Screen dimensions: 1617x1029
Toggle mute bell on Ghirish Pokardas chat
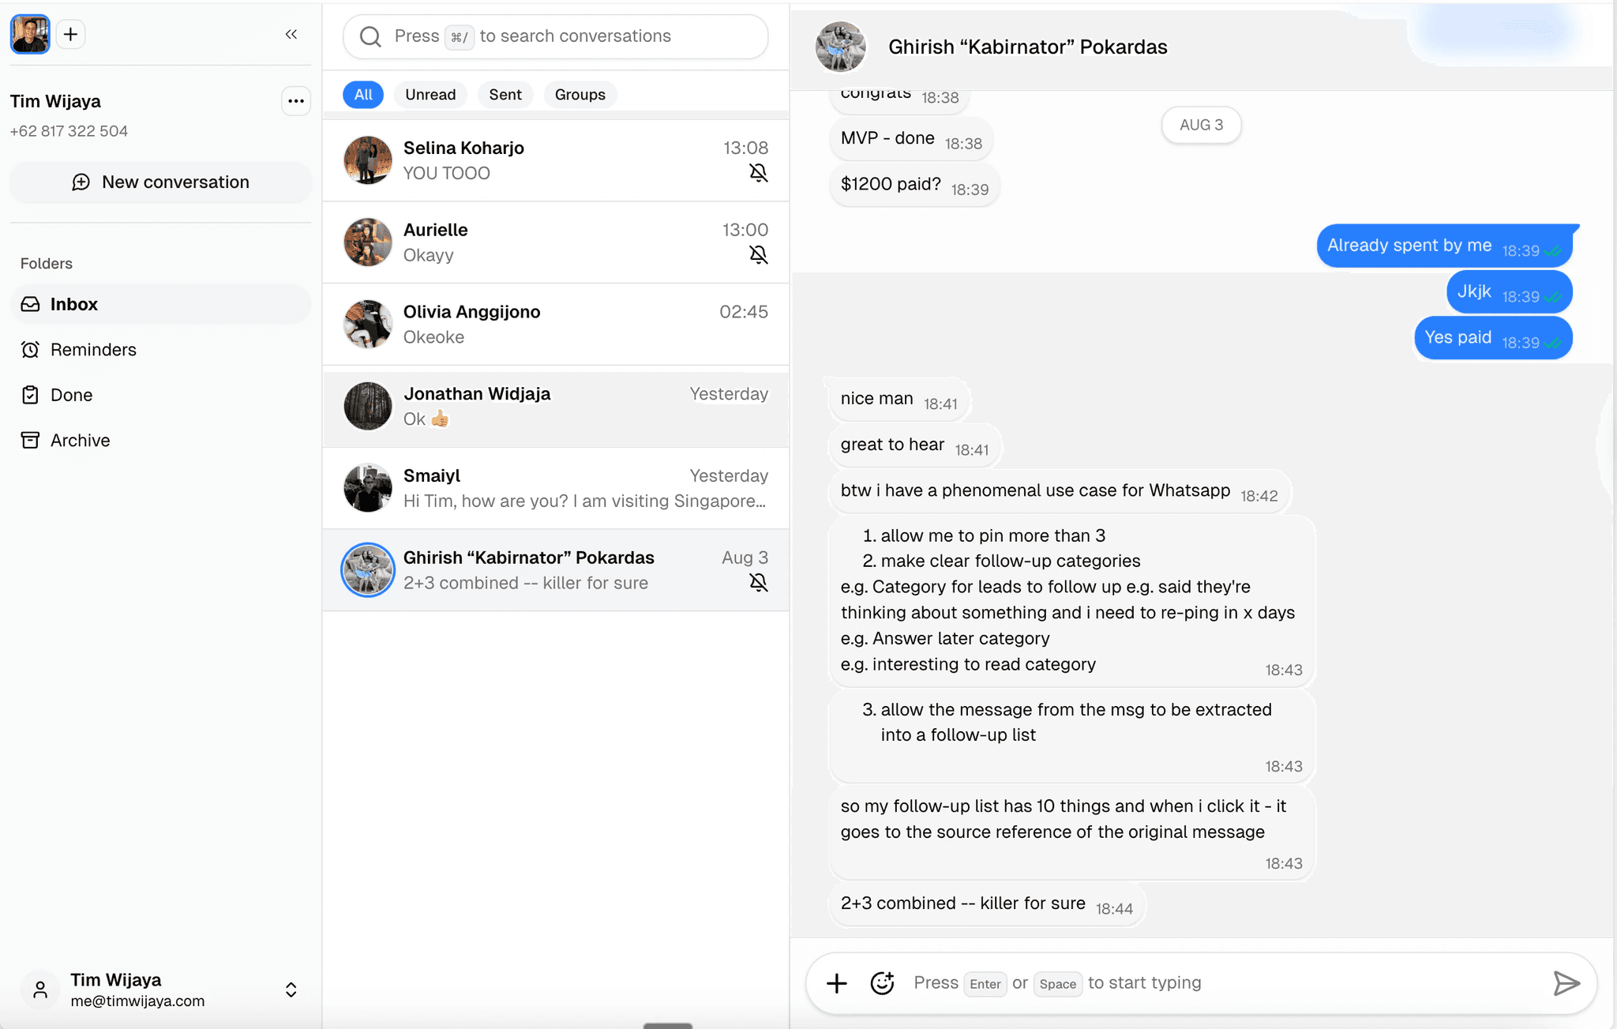(758, 583)
